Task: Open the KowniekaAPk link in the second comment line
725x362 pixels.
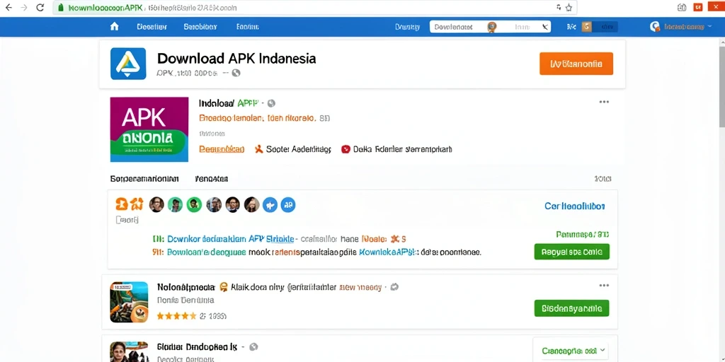Action: tap(389, 252)
